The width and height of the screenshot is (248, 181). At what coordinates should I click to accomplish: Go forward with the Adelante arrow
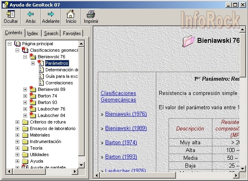coord(51,14)
